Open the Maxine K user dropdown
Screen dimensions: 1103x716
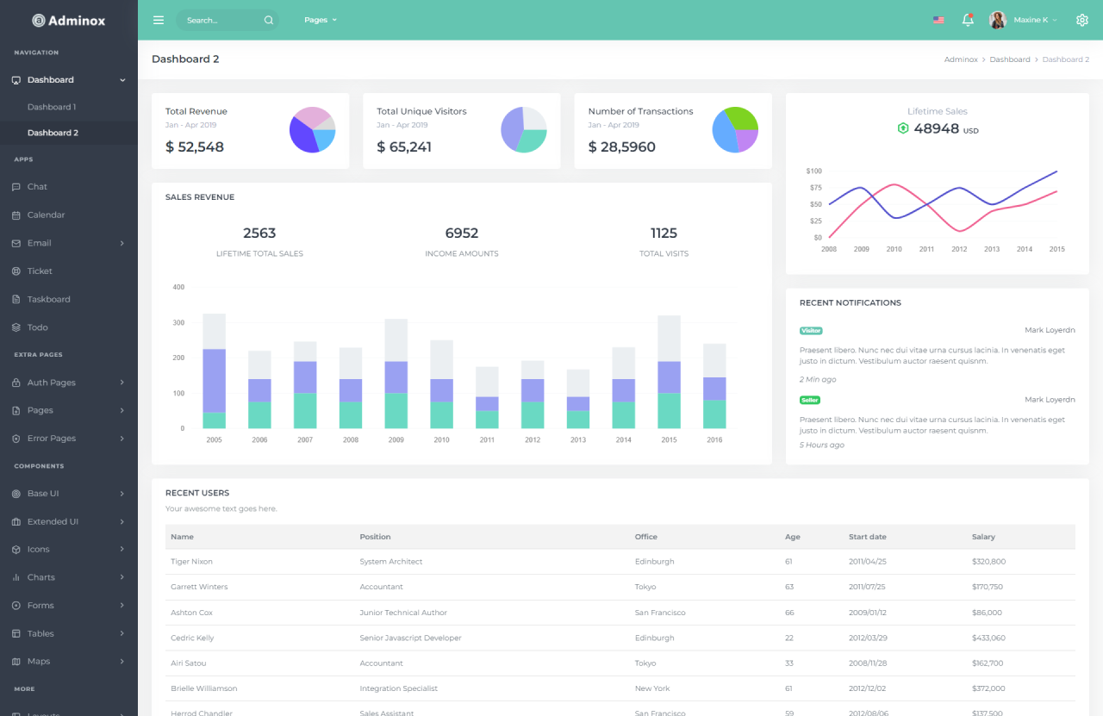pyautogui.click(x=1035, y=20)
